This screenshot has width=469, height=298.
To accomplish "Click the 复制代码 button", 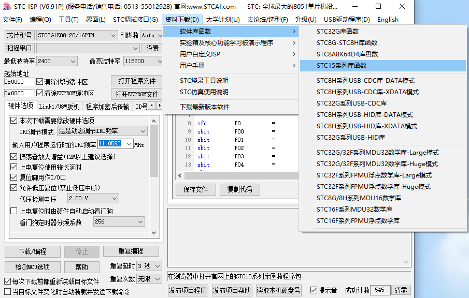I will (x=239, y=189).
